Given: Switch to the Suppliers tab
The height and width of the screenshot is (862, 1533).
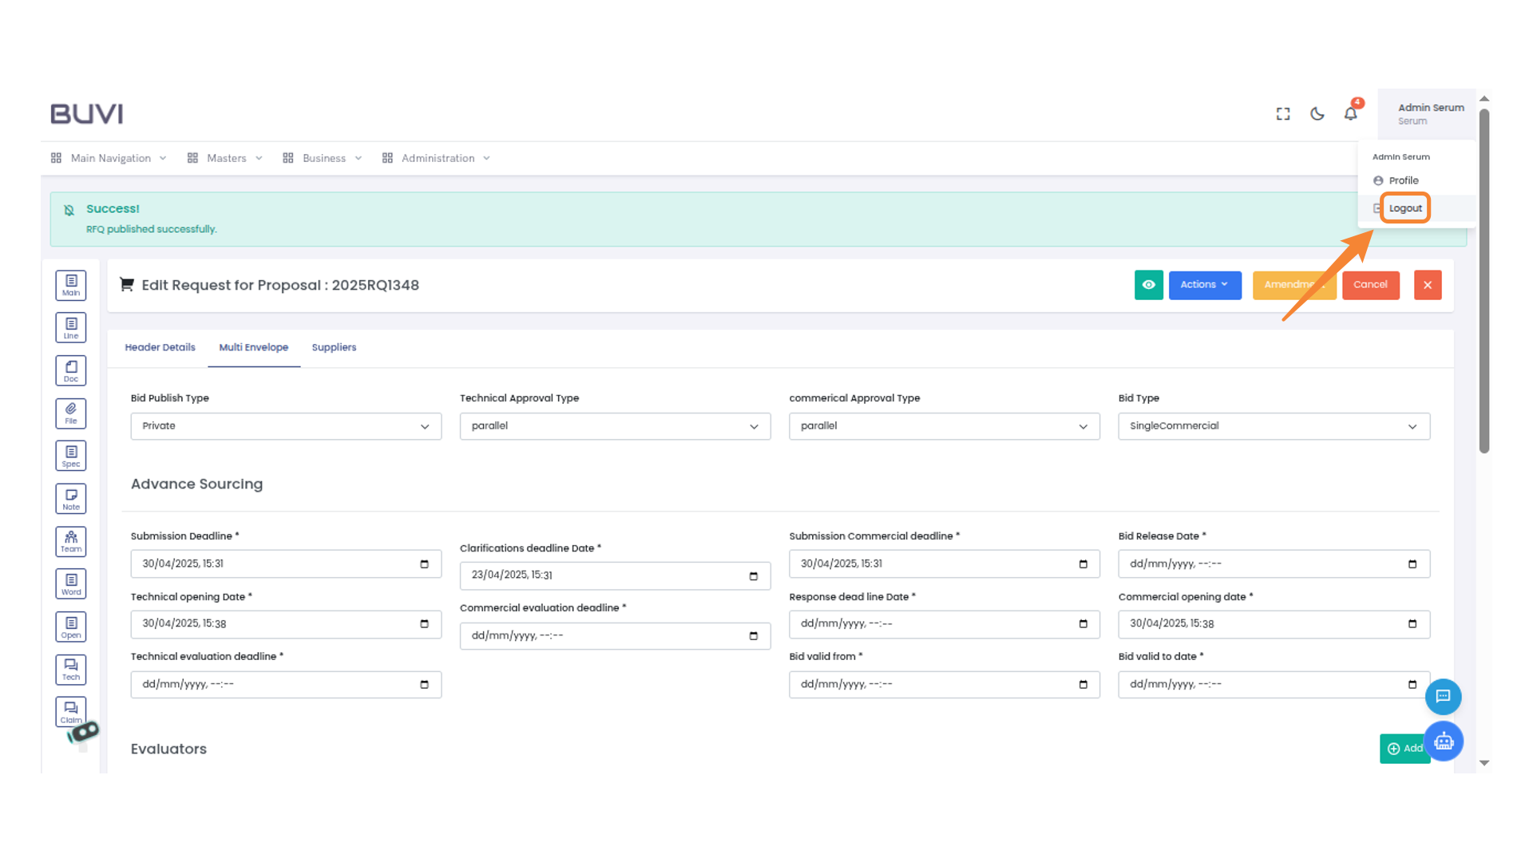Looking at the screenshot, I should [334, 347].
